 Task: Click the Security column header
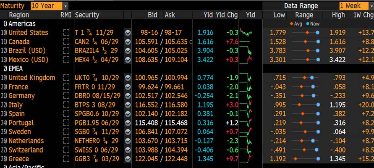pos(87,15)
